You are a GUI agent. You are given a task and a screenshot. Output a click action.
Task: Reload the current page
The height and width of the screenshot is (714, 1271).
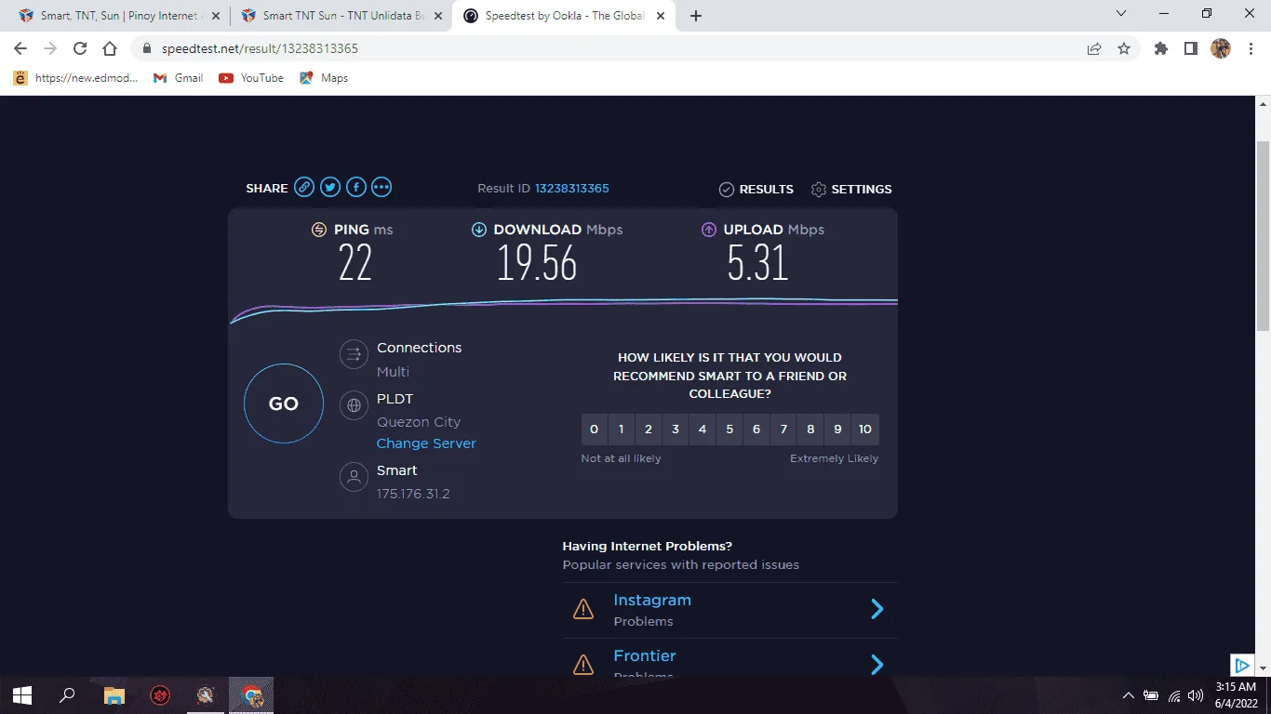pos(80,48)
